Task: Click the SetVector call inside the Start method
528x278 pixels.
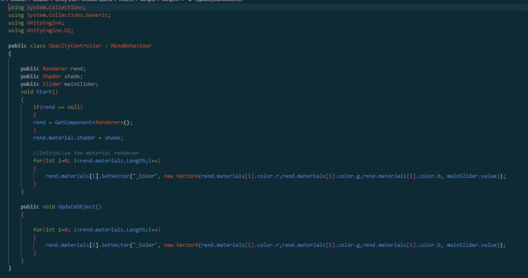Action: click(276, 176)
